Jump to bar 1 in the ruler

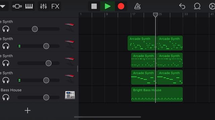(x=81, y=14)
